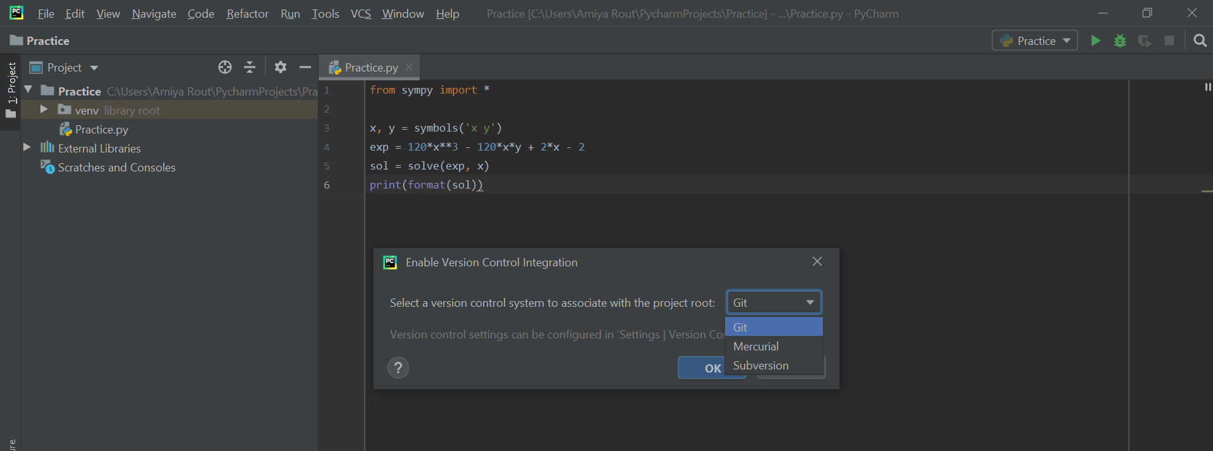Click the Practice breadcrumb in navigation bar

[x=48, y=40]
